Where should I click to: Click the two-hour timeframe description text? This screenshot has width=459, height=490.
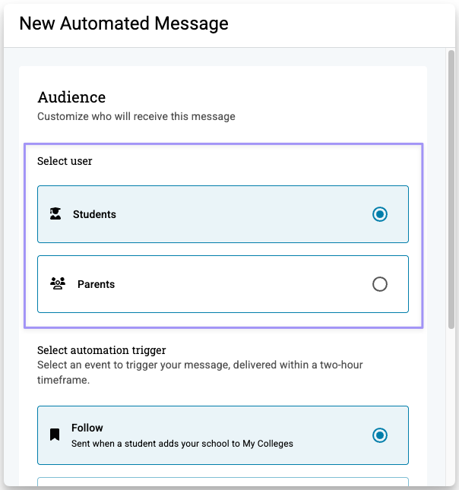pyautogui.click(x=200, y=371)
